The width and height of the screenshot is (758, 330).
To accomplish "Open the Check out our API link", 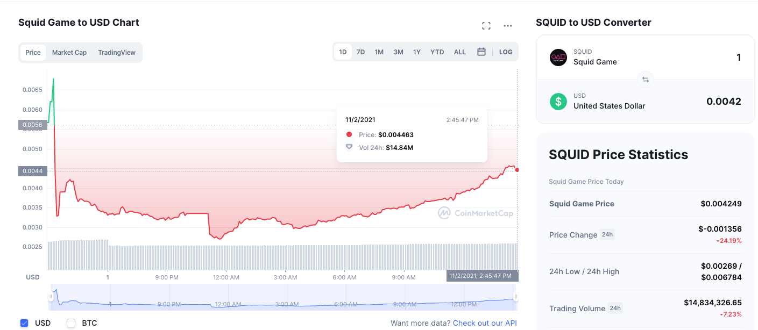I will tap(485, 323).
